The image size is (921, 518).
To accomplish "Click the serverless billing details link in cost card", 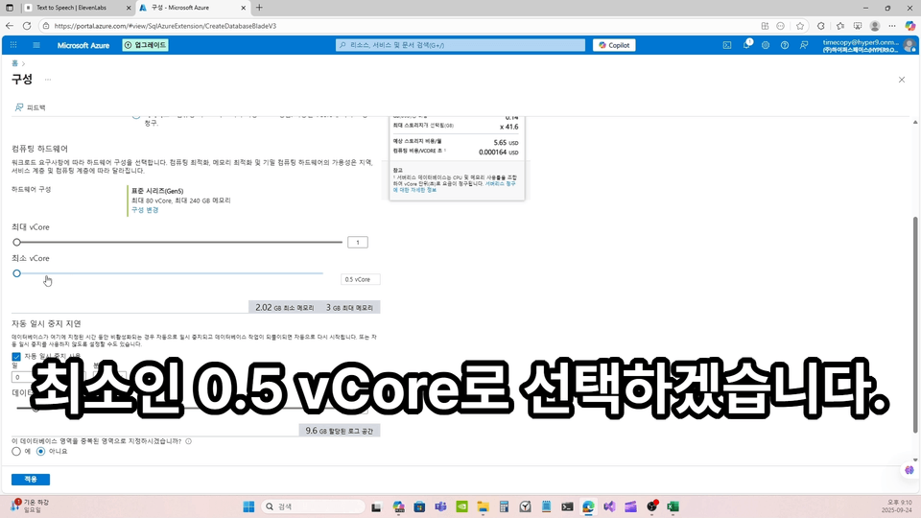I will click(x=455, y=187).
